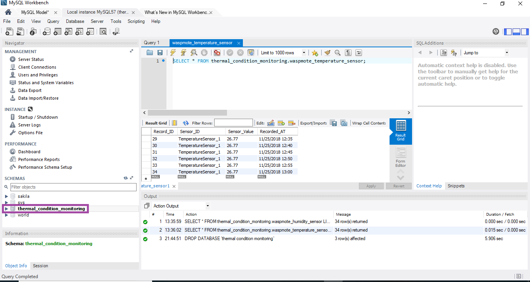
Task: Create new table icon
Action: (x=58, y=32)
